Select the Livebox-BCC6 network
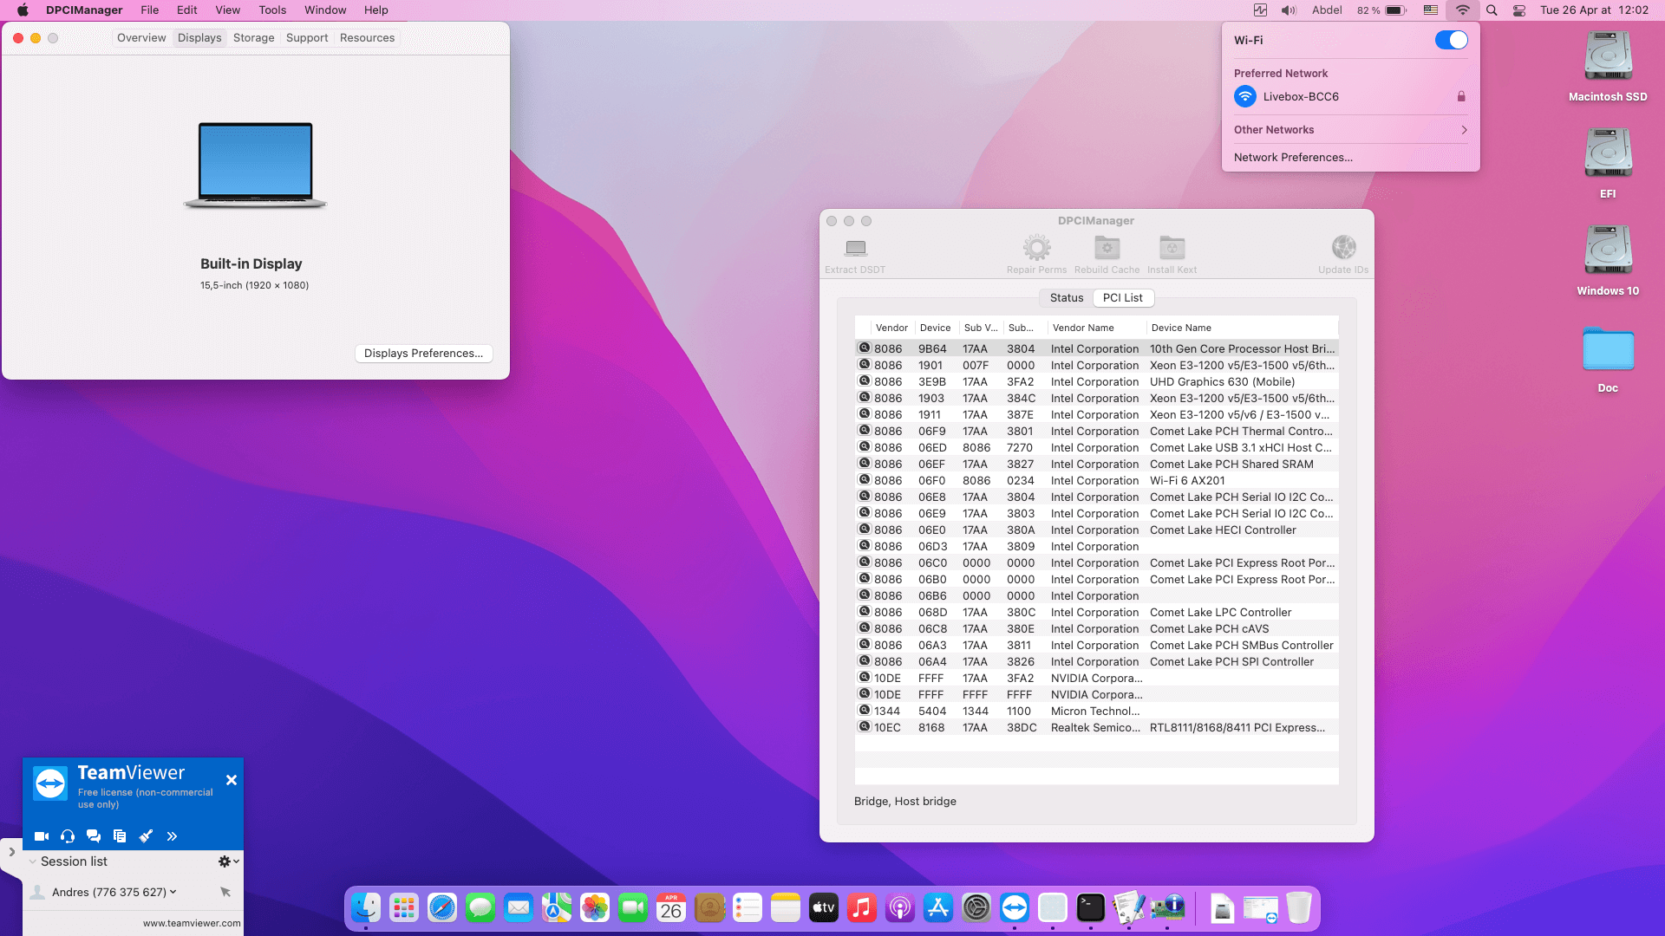 click(x=1350, y=96)
